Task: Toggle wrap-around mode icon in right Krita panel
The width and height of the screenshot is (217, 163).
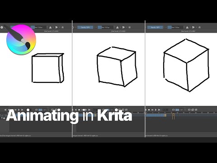Action: point(199,27)
